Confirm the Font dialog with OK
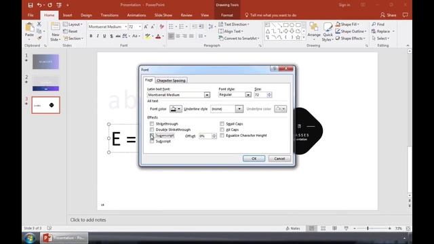 [254, 159]
